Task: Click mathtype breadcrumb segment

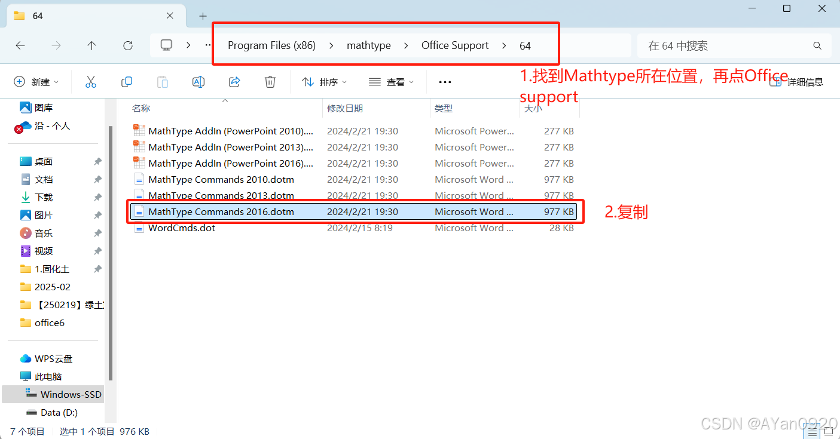Action: click(369, 45)
